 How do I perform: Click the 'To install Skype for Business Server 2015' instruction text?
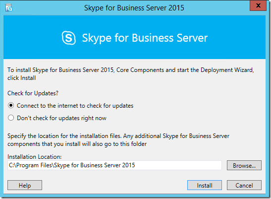(130, 74)
